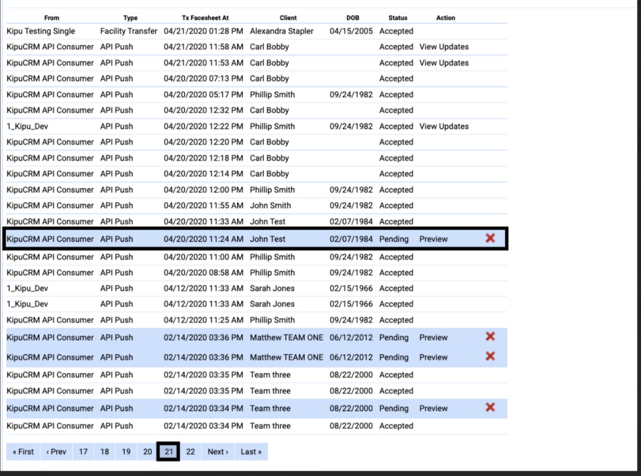
Task: Click red X on lower Matthew TEAM ONE row
Action: [x=490, y=356]
